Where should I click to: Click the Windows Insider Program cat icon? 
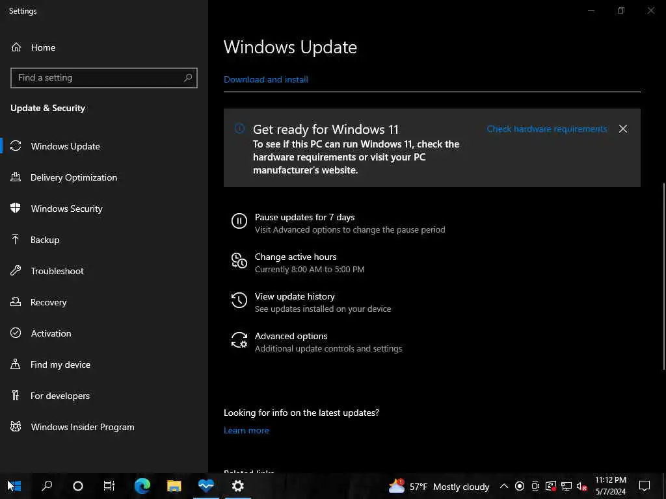[x=16, y=426]
